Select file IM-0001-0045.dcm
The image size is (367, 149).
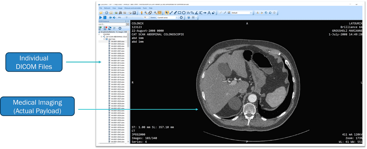pyautogui.click(x=118, y=142)
